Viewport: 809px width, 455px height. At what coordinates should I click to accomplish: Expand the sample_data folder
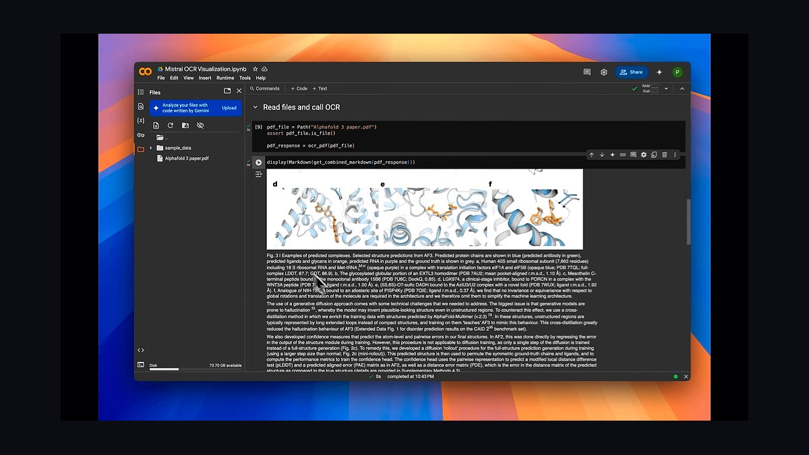(x=151, y=148)
